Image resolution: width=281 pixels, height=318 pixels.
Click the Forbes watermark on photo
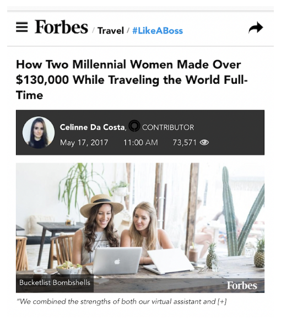242,285
